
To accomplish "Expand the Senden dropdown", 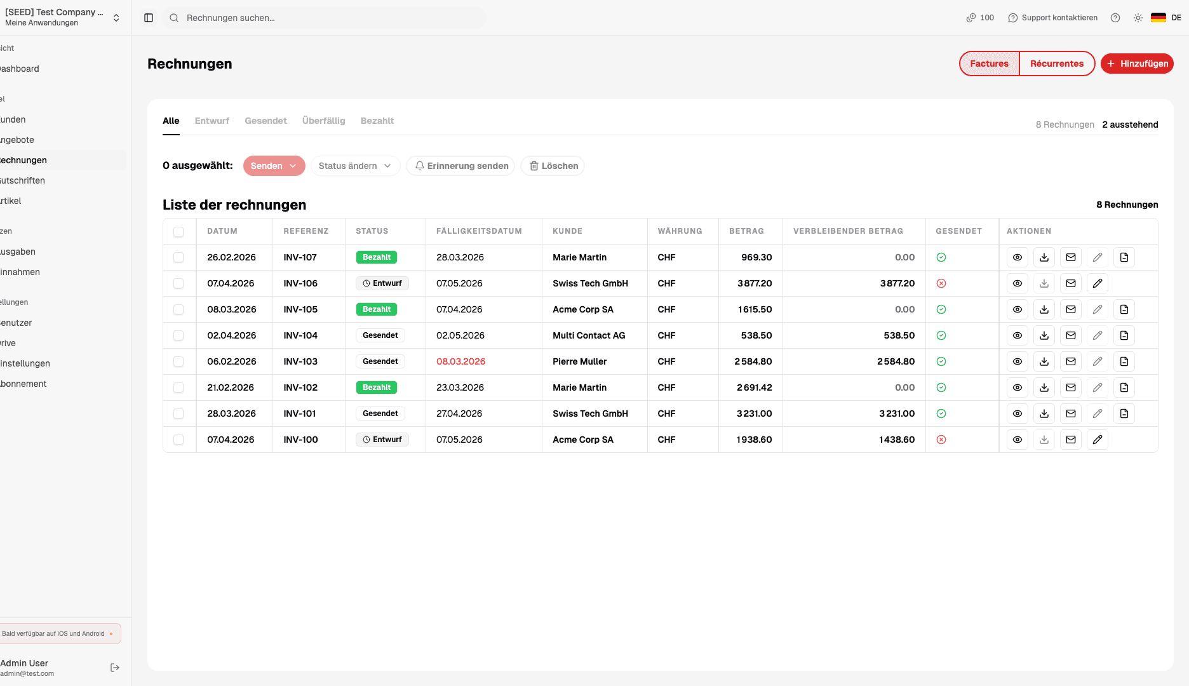I will (274, 166).
